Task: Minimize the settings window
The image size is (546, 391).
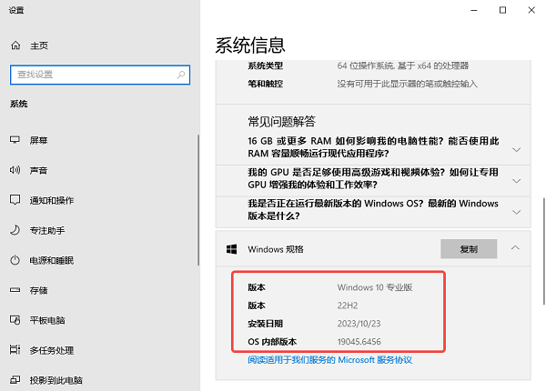Action: coord(473,10)
